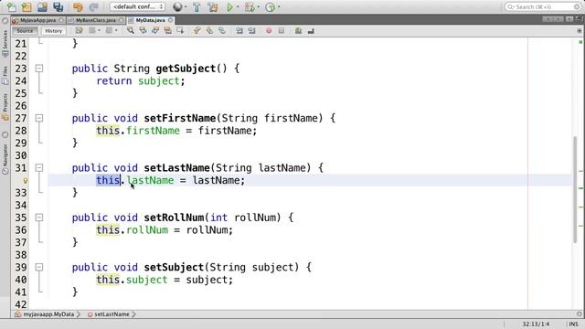585x329 pixels.
Task: Open the dropdown arrow beside the Profile icon
Action: pos(279,7)
